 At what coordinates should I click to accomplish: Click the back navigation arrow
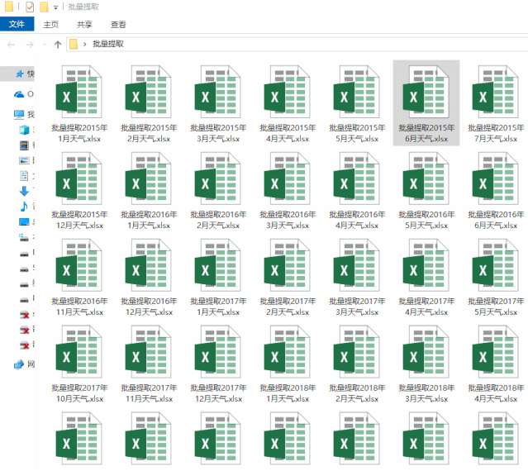click(x=11, y=45)
